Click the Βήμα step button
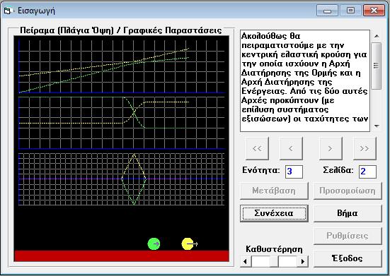This screenshot has width=390, height=276. point(348,213)
